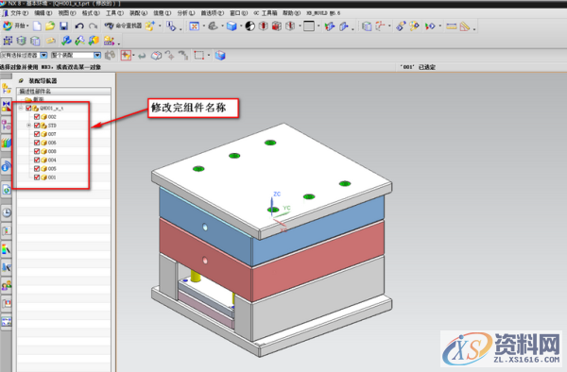This screenshot has width=567, height=372.
Task: Select the blue shaded cube render icon
Action: click(x=232, y=26)
